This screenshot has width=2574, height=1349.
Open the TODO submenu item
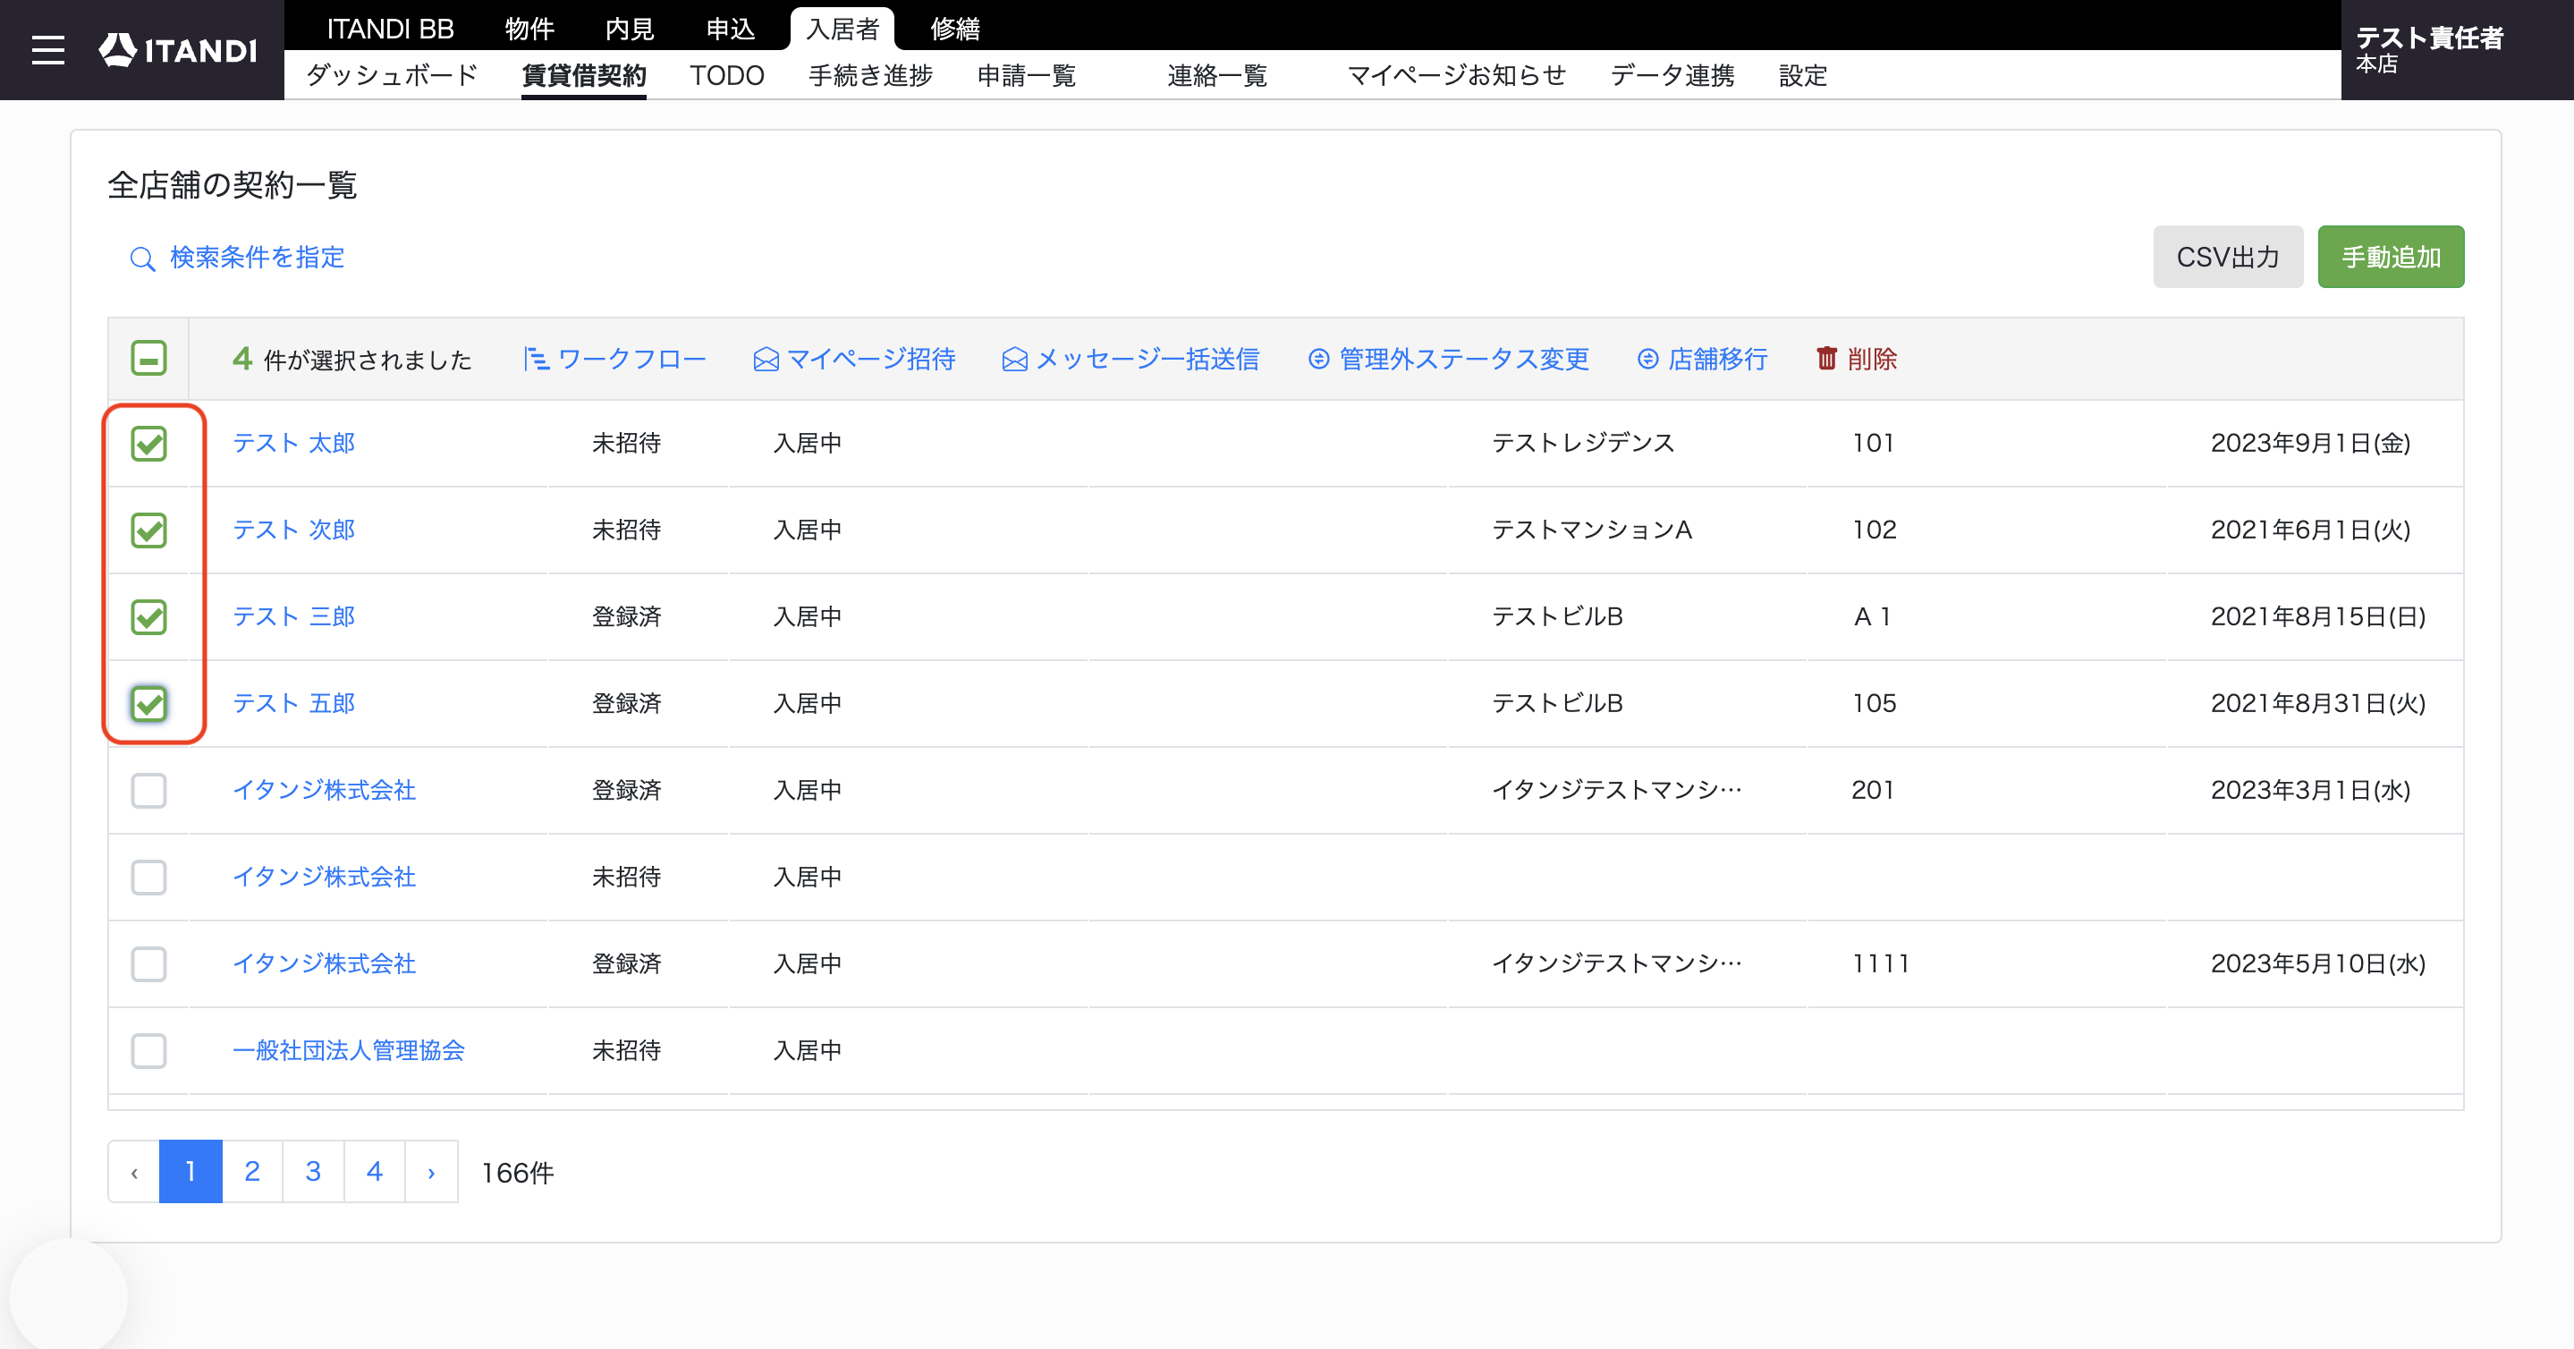point(726,75)
